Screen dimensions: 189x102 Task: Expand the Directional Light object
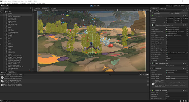click(x=5, y=24)
